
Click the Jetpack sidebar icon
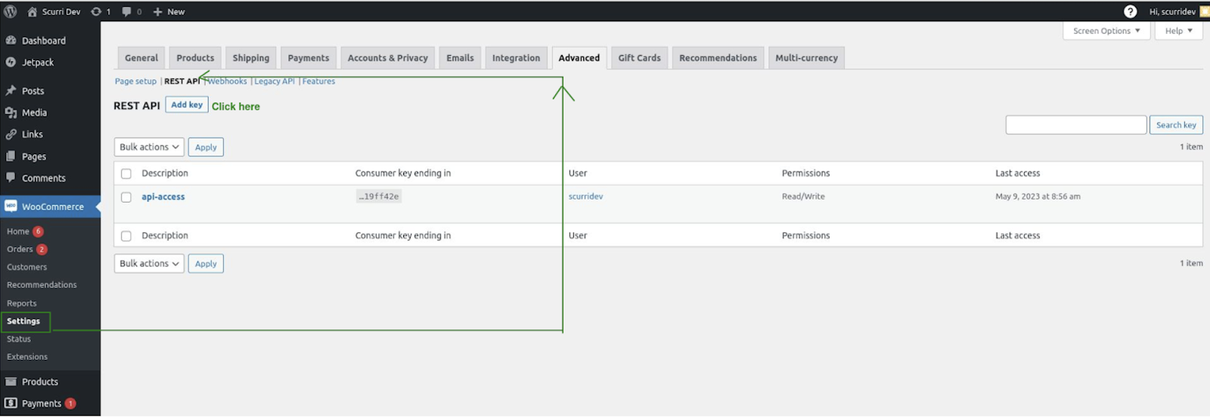point(11,62)
